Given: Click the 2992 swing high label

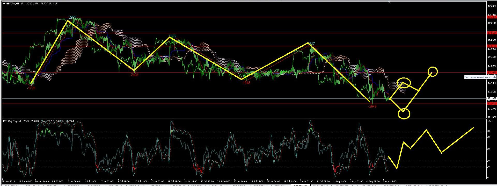Looking at the screenshot, I should (72, 17).
